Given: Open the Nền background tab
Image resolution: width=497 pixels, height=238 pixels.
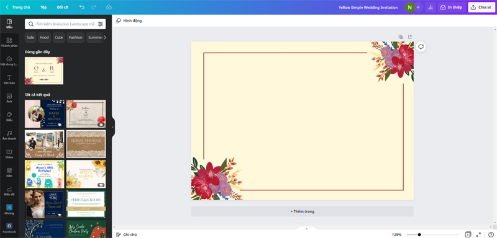Looking at the screenshot, I should (9, 172).
